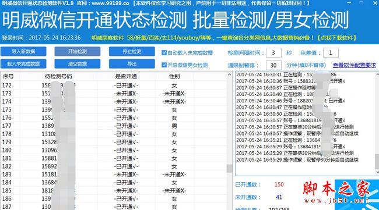Click log entry 16:30:57 操作频繁

pos(297,134)
